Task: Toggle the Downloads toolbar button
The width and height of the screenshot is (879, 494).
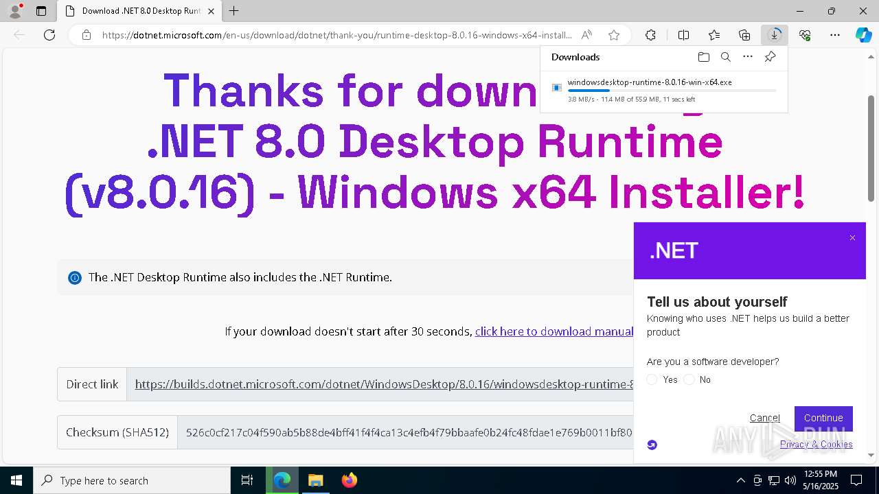Action: [x=775, y=35]
